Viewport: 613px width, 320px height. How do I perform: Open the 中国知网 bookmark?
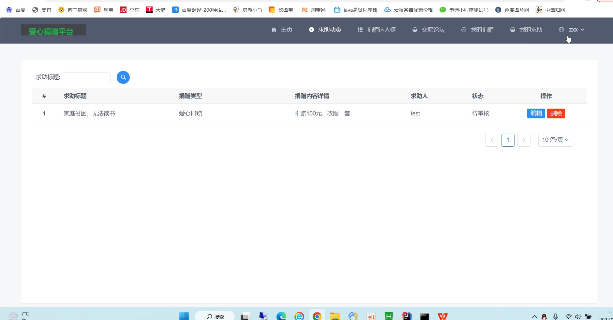pos(550,10)
